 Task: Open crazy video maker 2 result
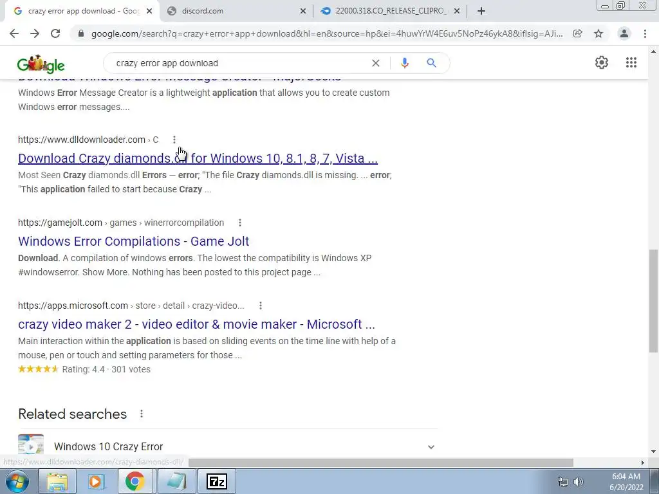196,324
